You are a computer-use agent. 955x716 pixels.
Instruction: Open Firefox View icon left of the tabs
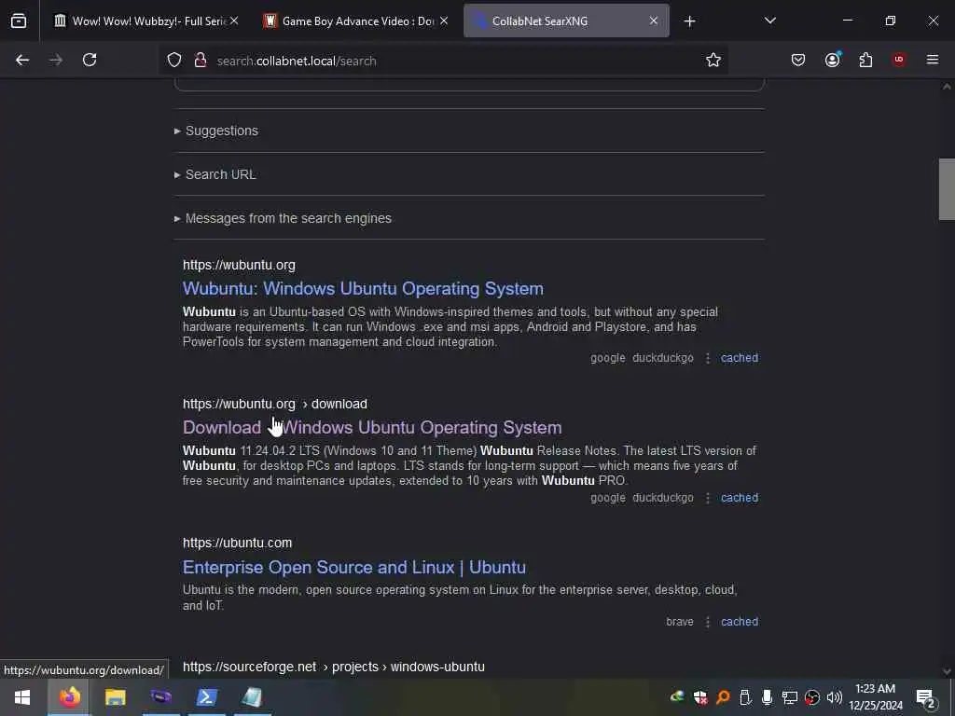tap(19, 21)
